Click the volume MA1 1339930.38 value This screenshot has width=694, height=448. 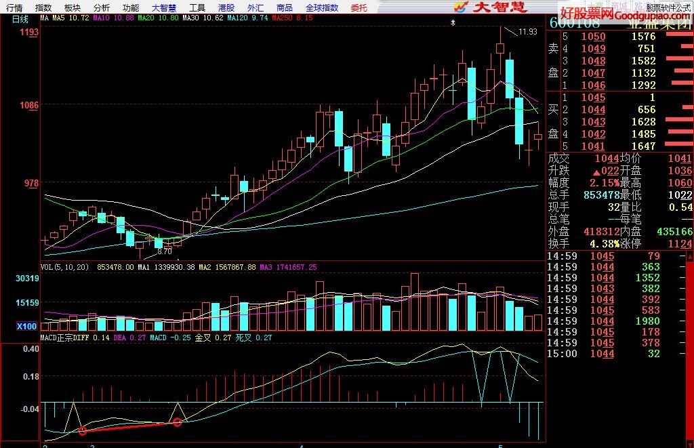[167, 268]
